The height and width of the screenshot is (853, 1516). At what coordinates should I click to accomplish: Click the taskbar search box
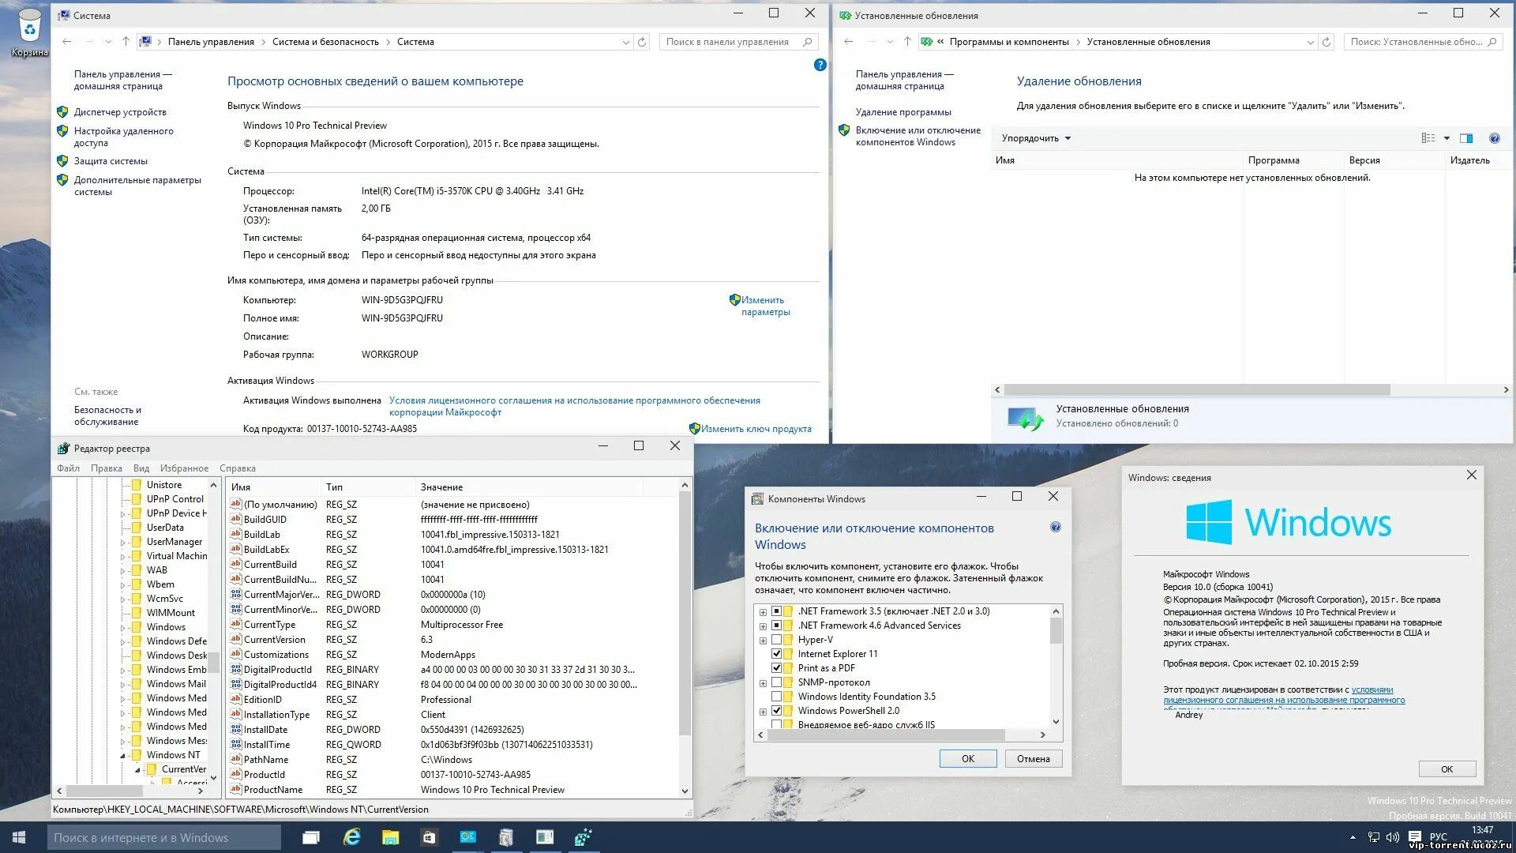pos(163,837)
